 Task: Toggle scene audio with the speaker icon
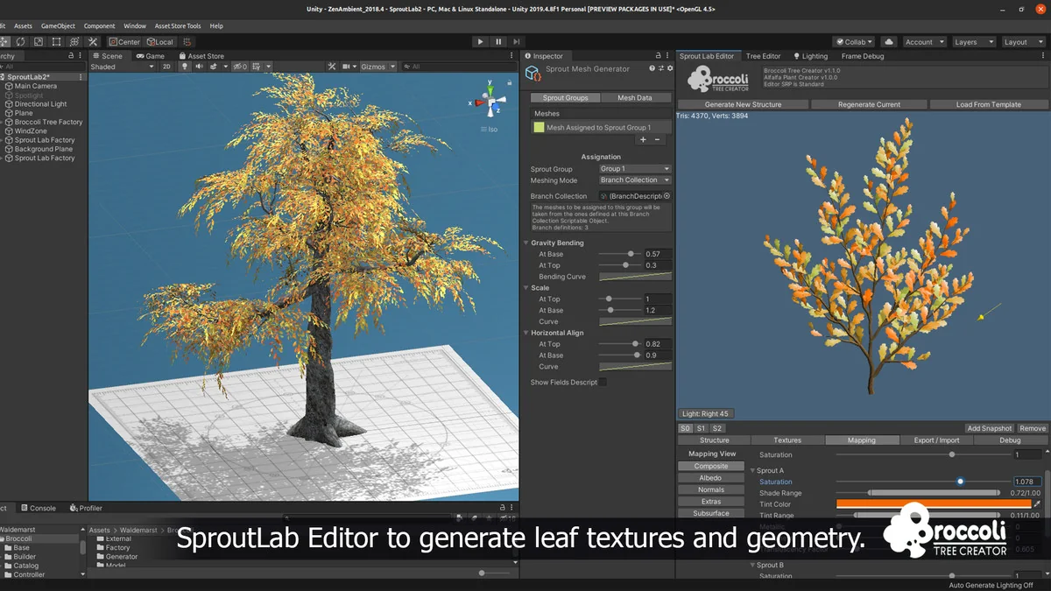pos(201,67)
